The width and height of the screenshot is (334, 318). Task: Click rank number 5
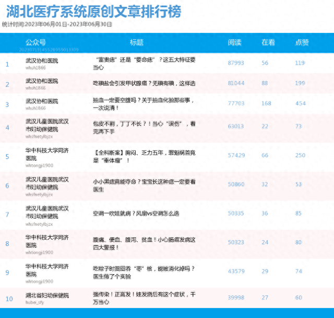click(x=7, y=157)
